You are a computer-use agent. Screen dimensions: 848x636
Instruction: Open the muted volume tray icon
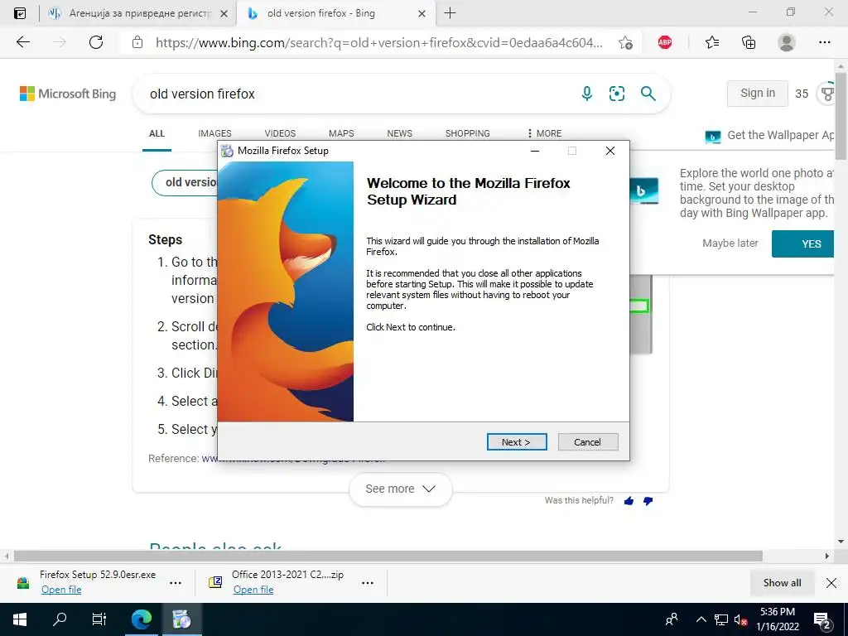pyautogui.click(x=740, y=619)
